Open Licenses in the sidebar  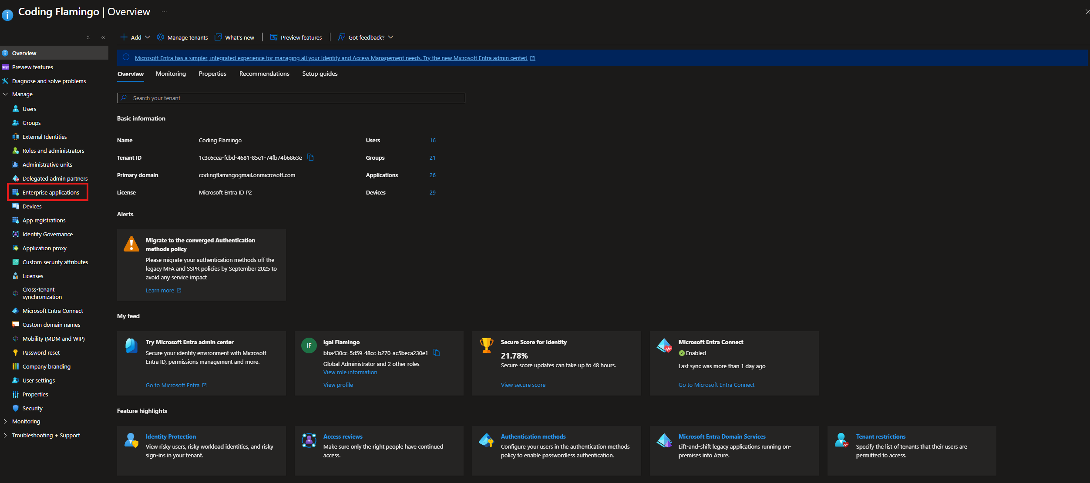(33, 276)
